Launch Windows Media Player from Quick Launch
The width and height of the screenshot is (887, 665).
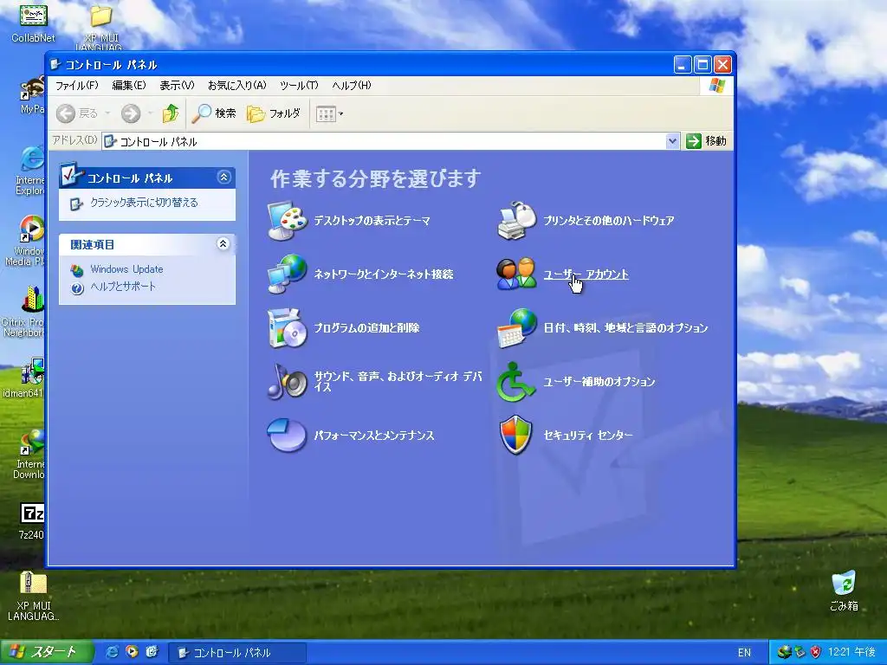132,652
